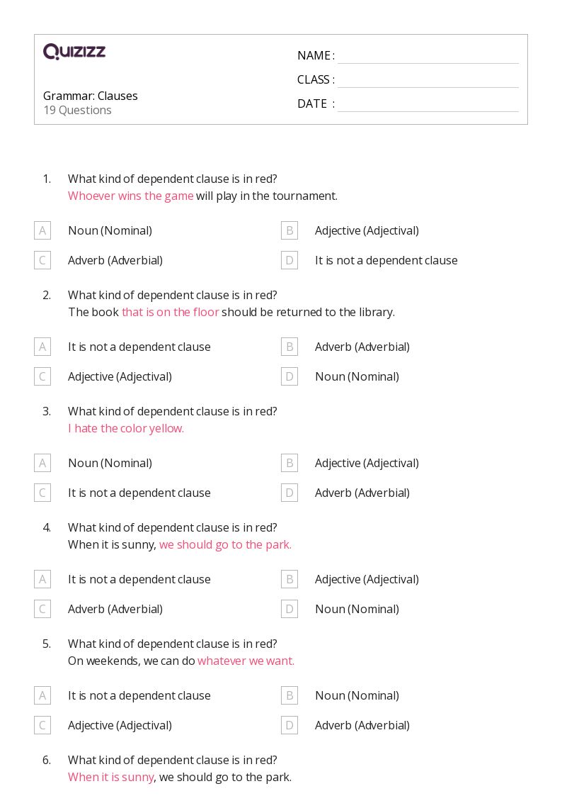Select box C Adjective (Adjectival) in question 2
Image resolution: width=562 pixels, height=796 pixels.
click(42, 376)
